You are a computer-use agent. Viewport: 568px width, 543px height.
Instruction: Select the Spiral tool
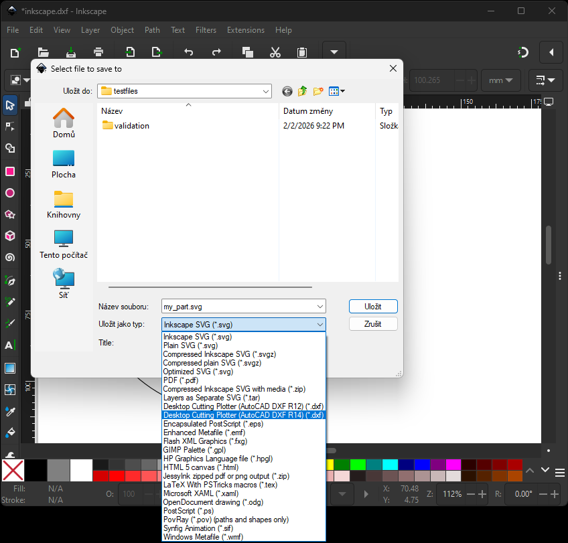[x=10, y=258]
